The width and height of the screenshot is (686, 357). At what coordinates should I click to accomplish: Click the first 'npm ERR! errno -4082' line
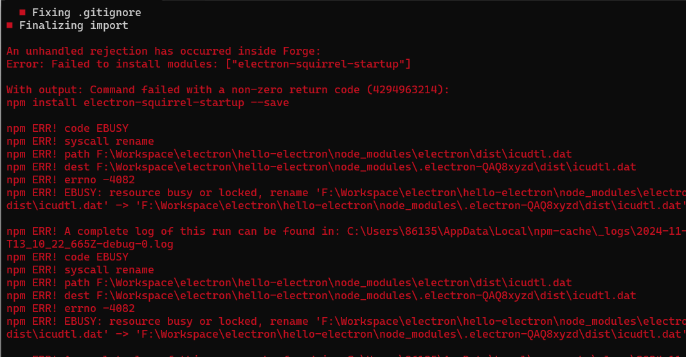[71, 180]
